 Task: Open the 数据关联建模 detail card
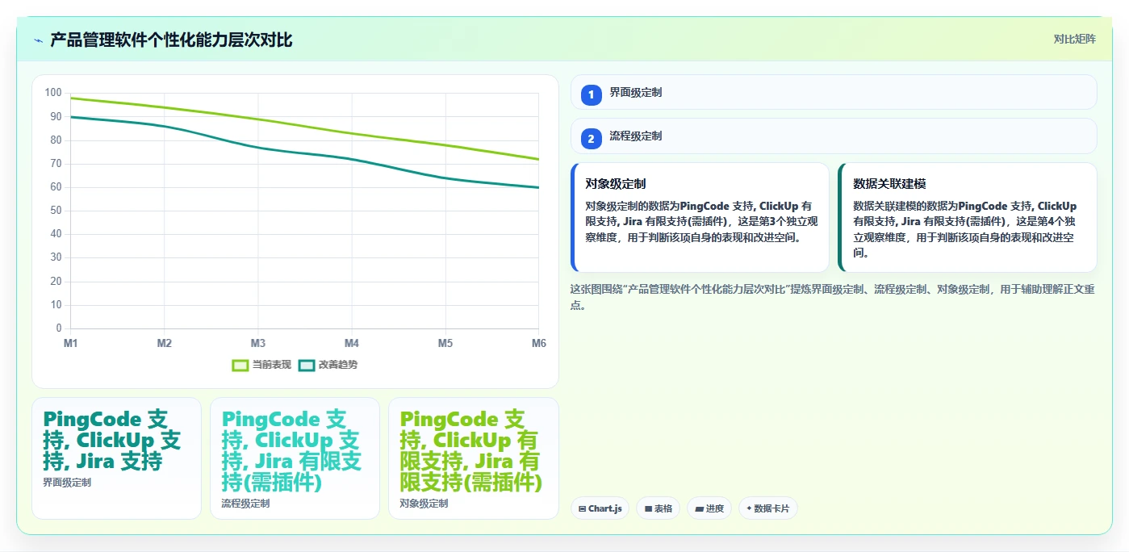[968, 218]
